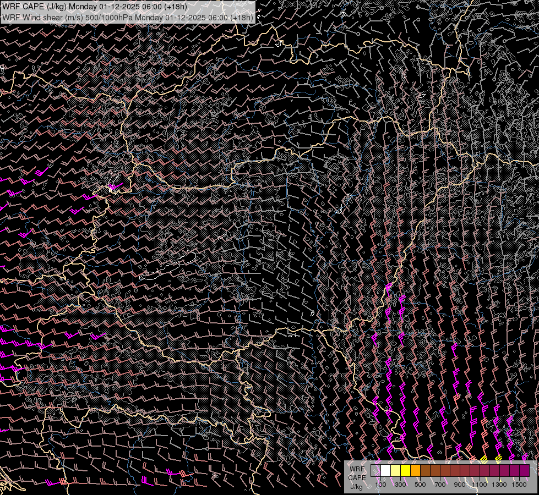
Task: Click the 100 value on legend scale
Action: (380, 485)
